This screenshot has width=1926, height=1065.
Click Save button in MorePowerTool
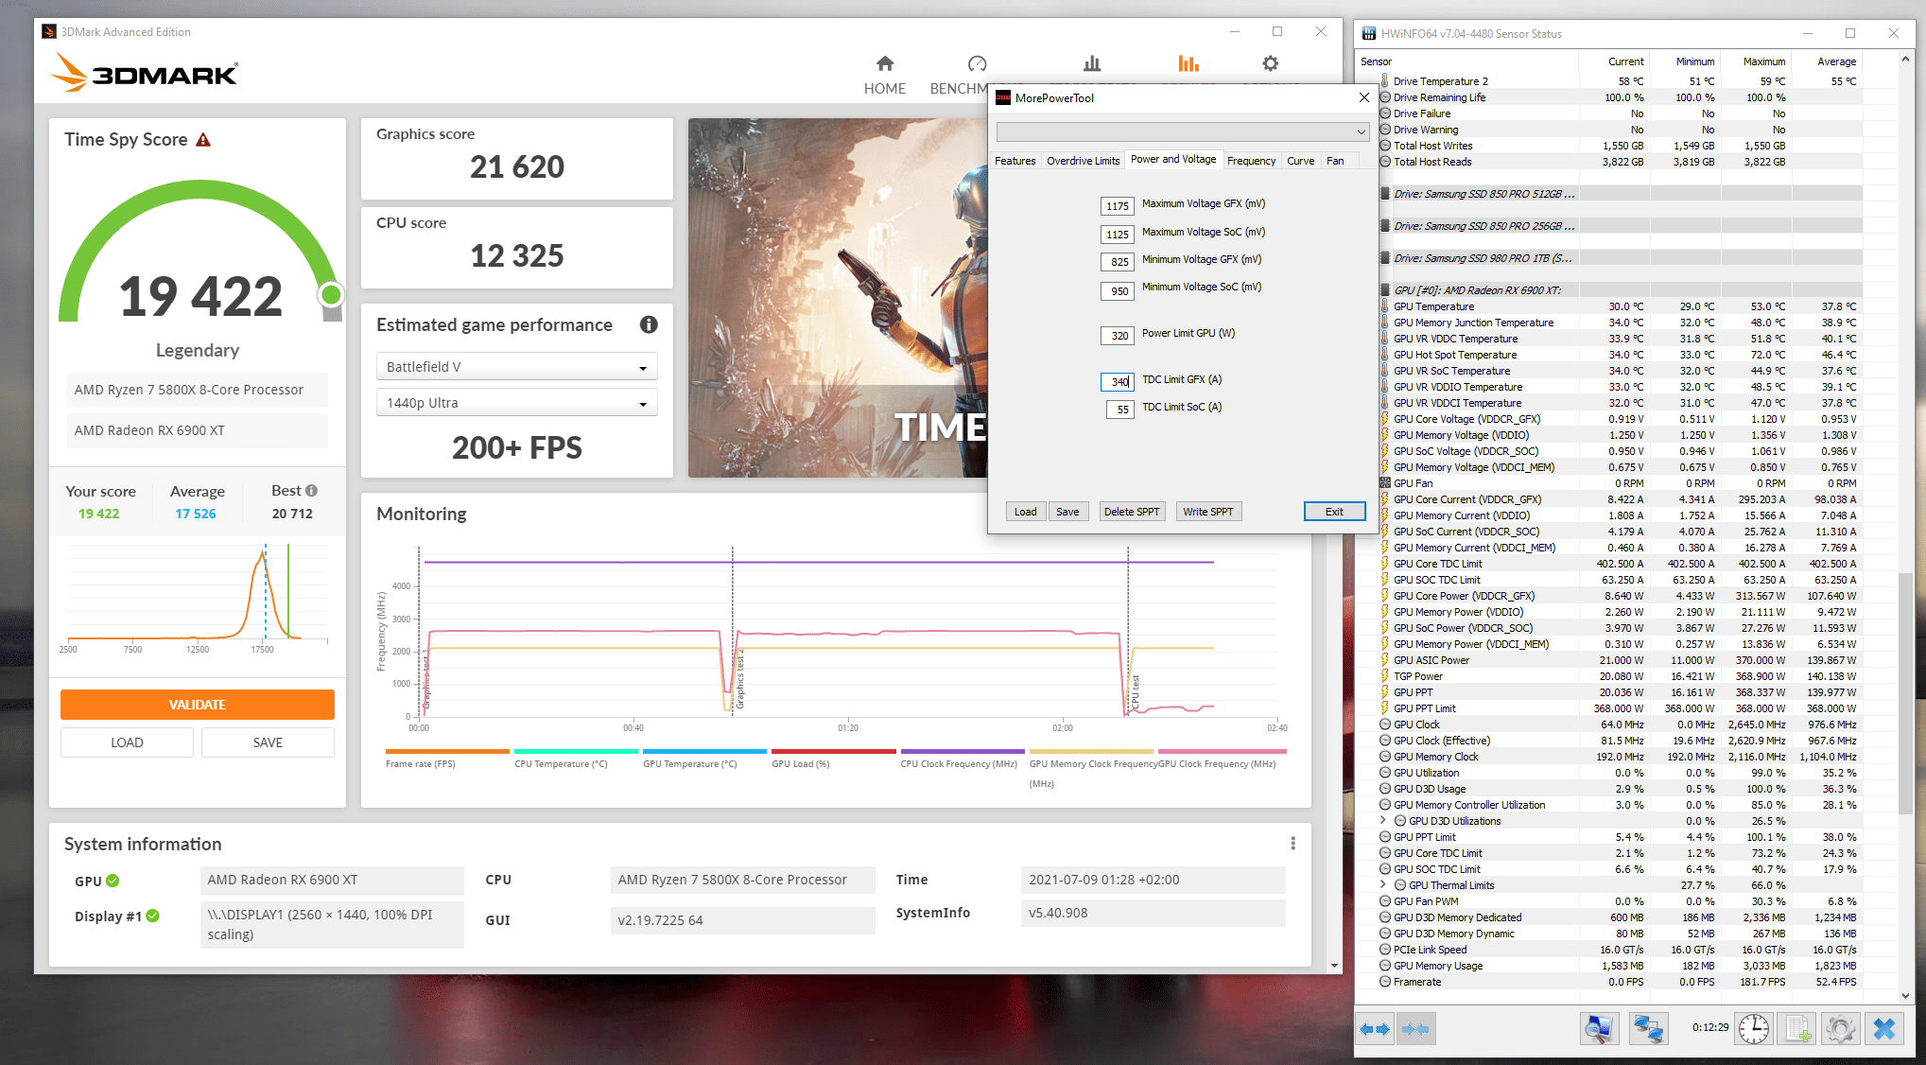point(1067,512)
